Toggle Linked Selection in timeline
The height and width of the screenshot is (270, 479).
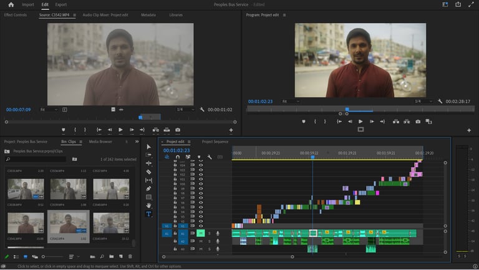(188, 157)
